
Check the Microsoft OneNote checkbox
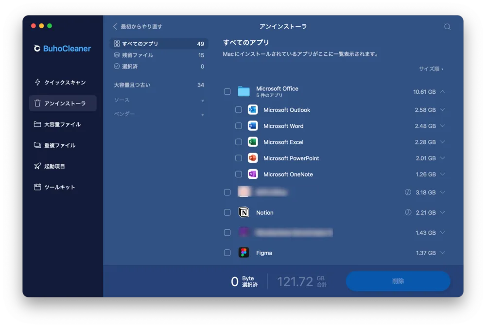(x=238, y=174)
